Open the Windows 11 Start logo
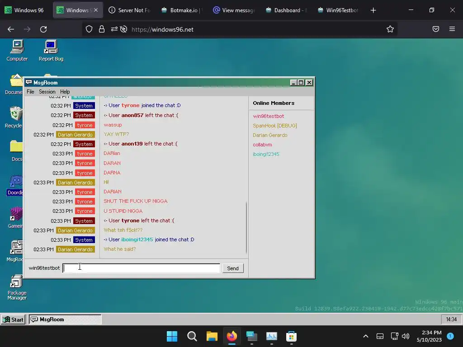 (172, 336)
